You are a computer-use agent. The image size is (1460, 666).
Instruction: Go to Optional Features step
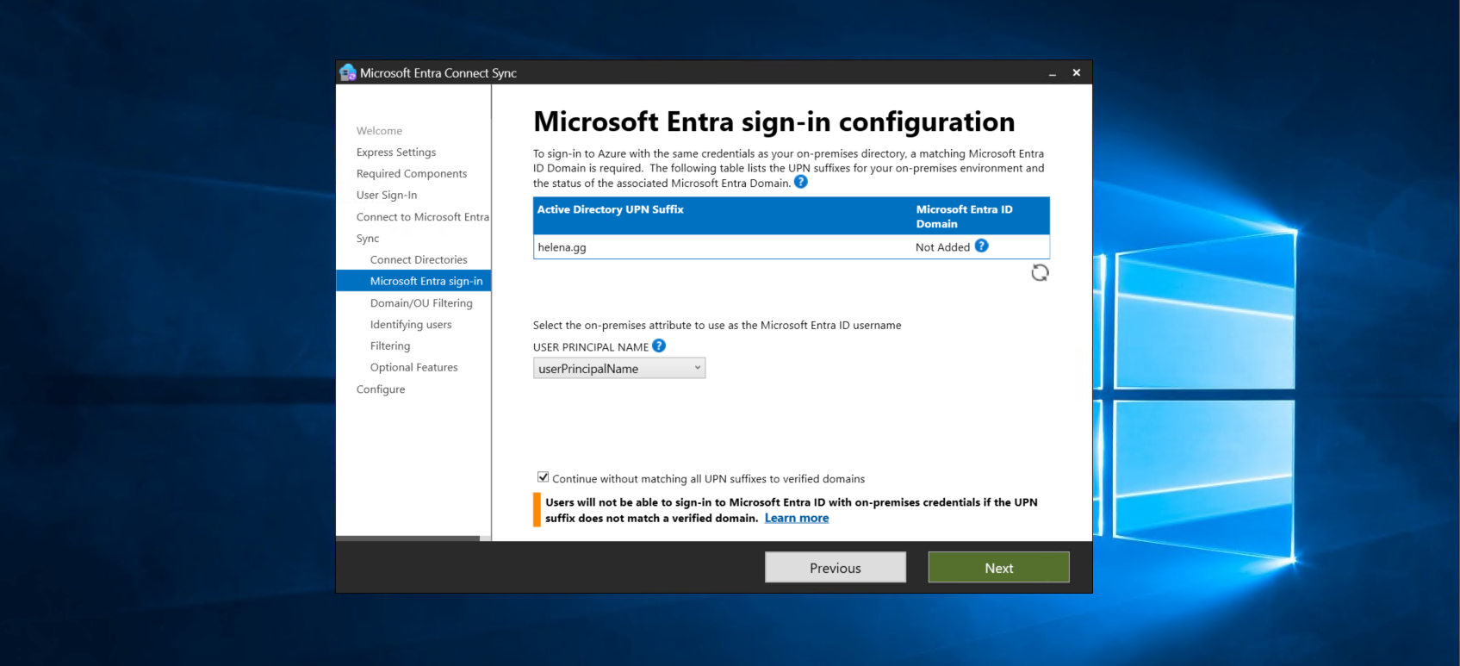(x=413, y=368)
